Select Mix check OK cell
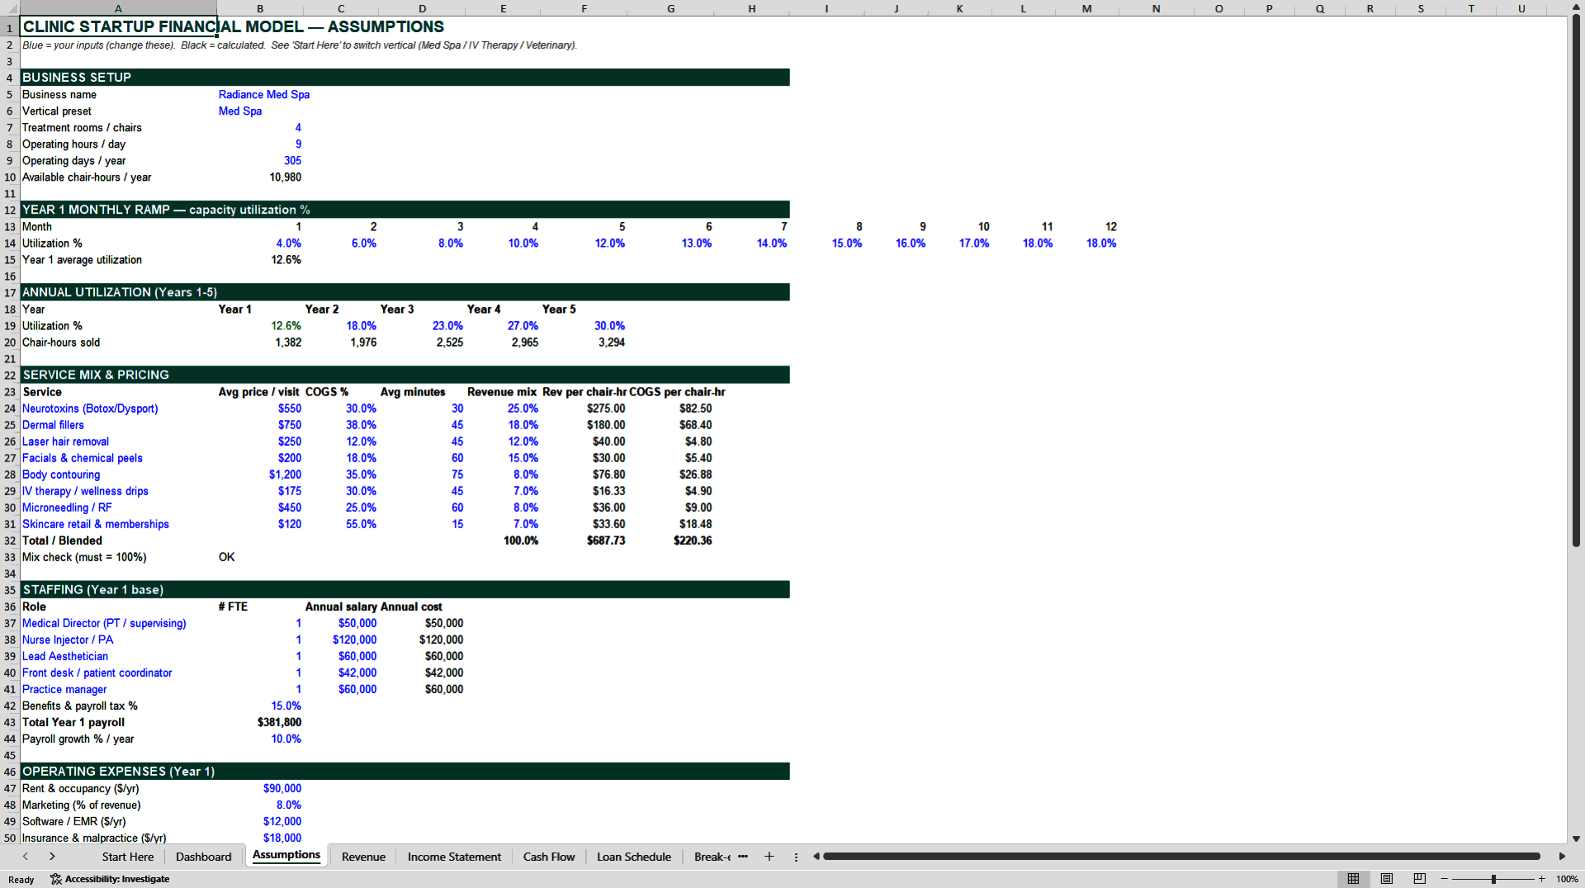Screen dimensions: 1585x888 coord(260,557)
